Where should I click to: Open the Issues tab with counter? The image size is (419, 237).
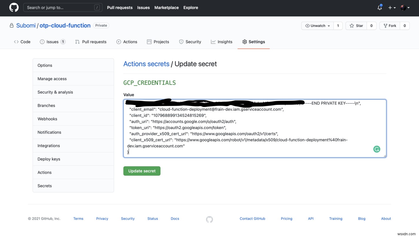coord(52,42)
